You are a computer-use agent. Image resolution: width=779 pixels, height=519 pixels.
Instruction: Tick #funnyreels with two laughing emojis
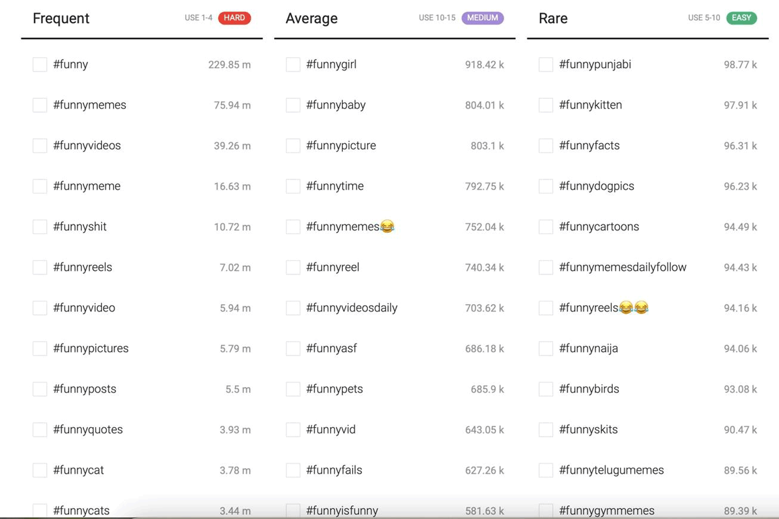pos(546,308)
